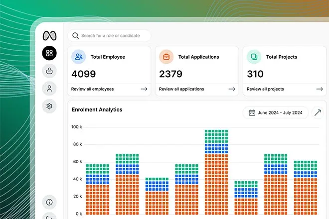Click the orange briefcase icon on Total Applications
The width and height of the screenshot is (329, 219).
pyautogui.click(x=166, y=57)
